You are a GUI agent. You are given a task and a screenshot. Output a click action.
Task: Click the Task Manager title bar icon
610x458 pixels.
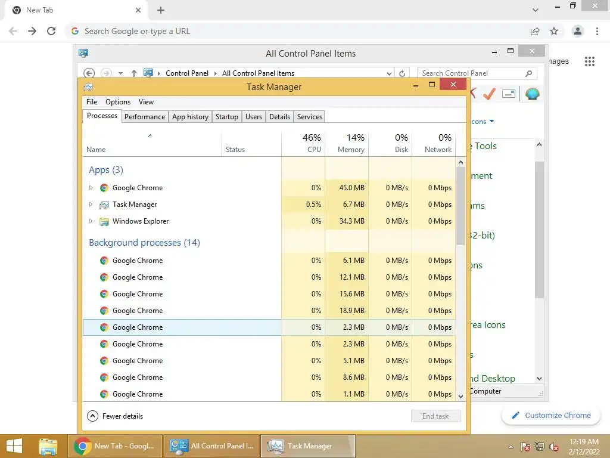click(x=89, y=87)
